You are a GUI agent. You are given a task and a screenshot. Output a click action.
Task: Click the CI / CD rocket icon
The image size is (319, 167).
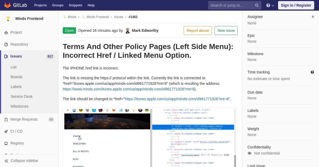point(6,131)
